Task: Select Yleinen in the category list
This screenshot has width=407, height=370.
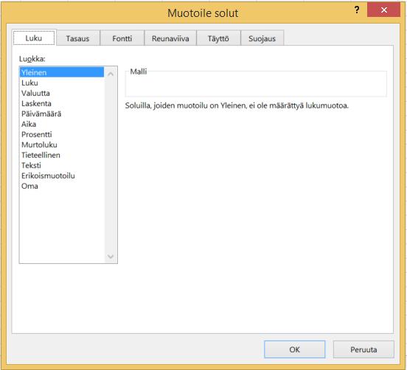Action: click(62, 72)
